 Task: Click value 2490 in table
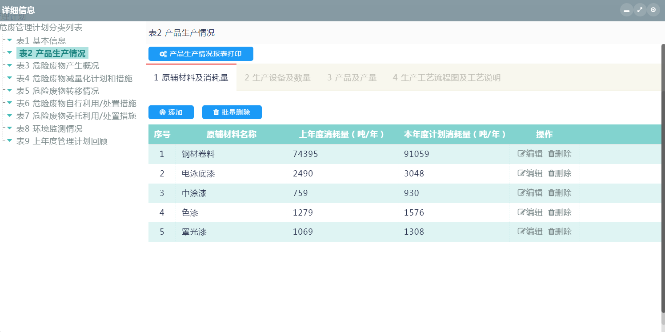[x=303, y=174]
